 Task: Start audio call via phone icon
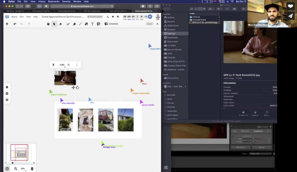pos(108,16)
